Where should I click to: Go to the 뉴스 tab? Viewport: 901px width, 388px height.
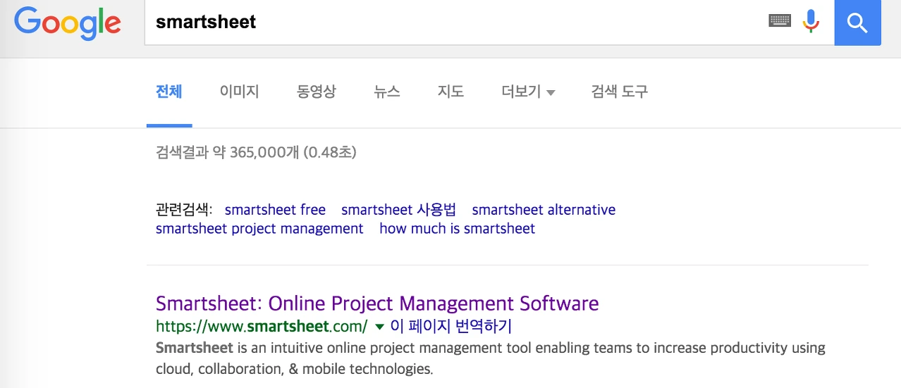pos(387,91)
